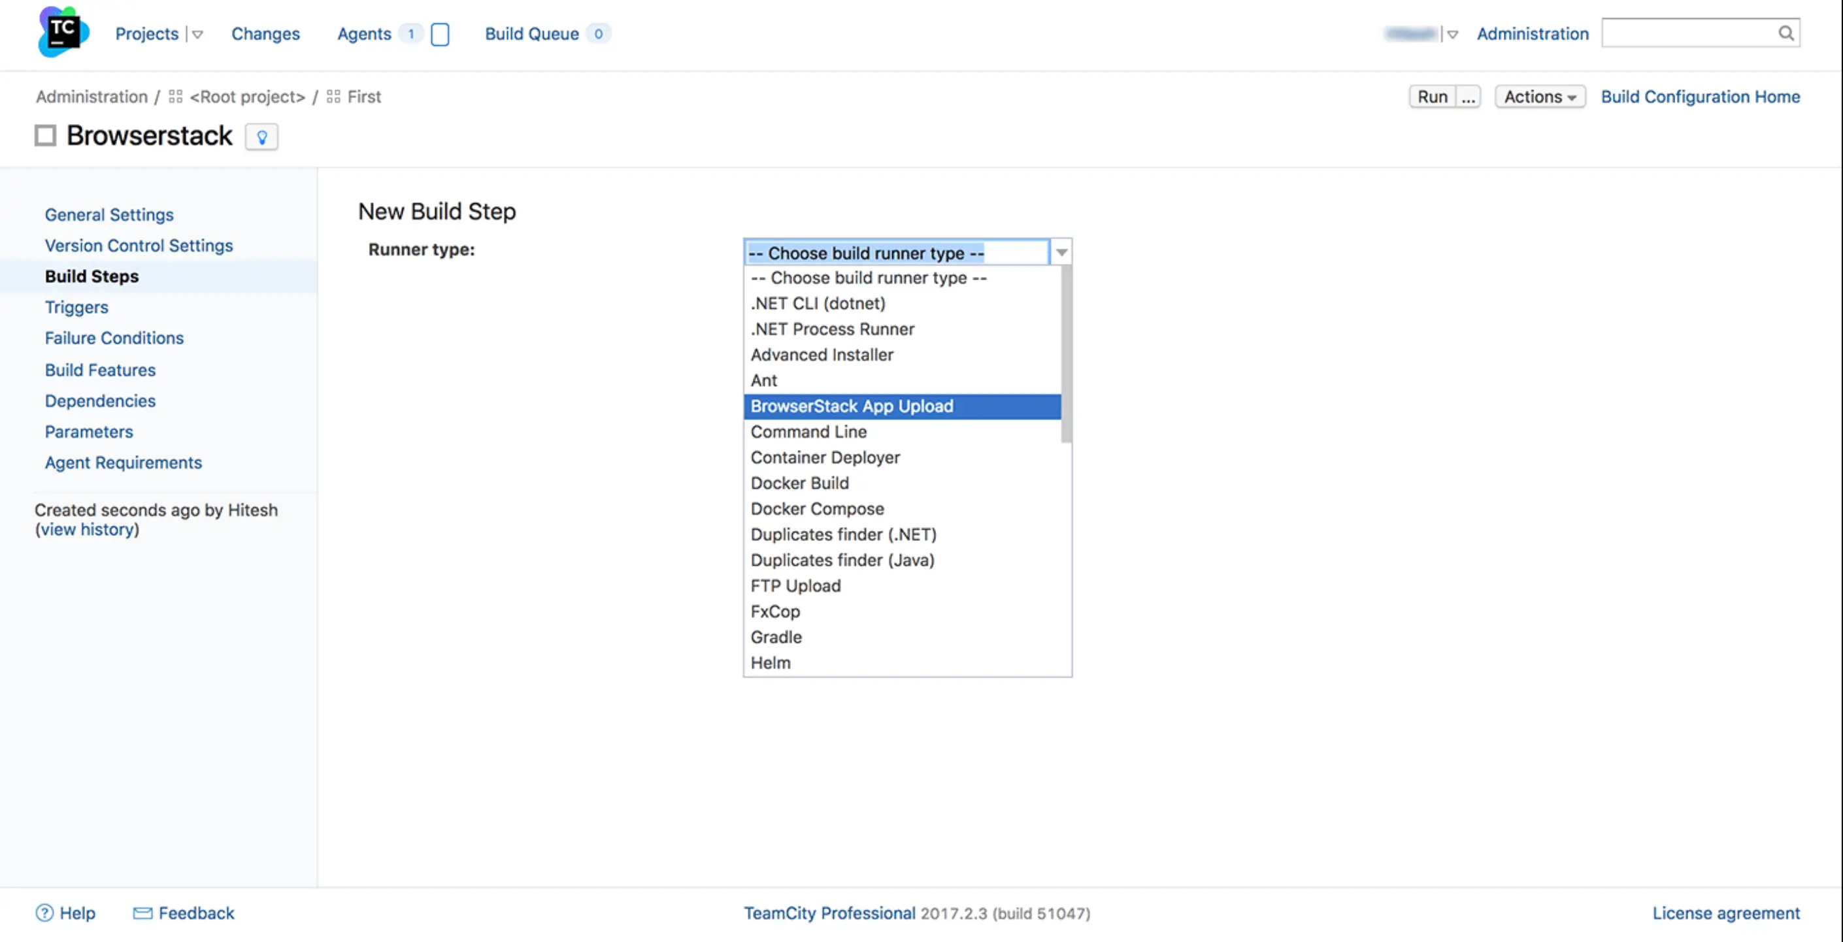Click the runner list scrollbar thumb
The height and width of the screenshot is (942, 1843).
click(x=1066, y=354)
